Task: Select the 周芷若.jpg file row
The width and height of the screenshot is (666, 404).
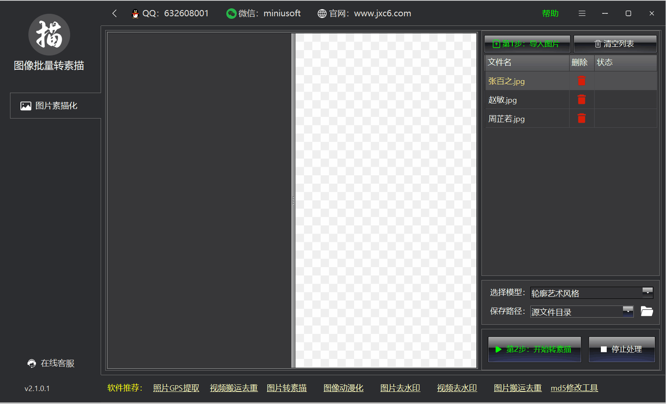Action: click(x=571, y=119)
